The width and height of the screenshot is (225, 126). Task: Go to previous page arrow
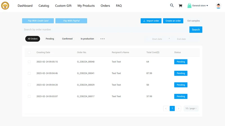click(166, 108)
